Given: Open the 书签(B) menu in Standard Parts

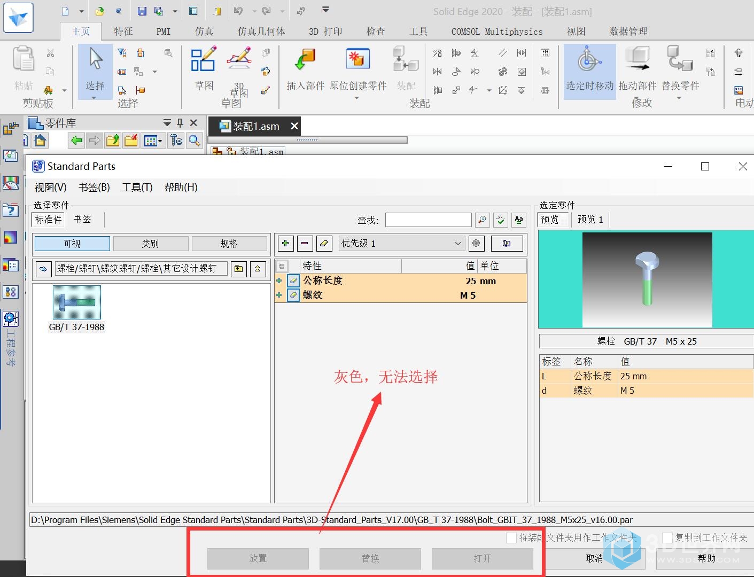Looking at the screenshot, I should 94,188.
